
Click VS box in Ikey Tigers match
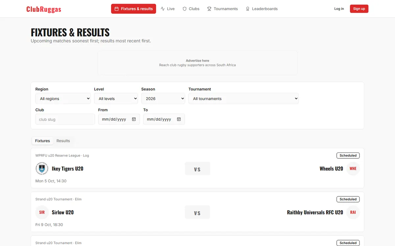(197, 169)
